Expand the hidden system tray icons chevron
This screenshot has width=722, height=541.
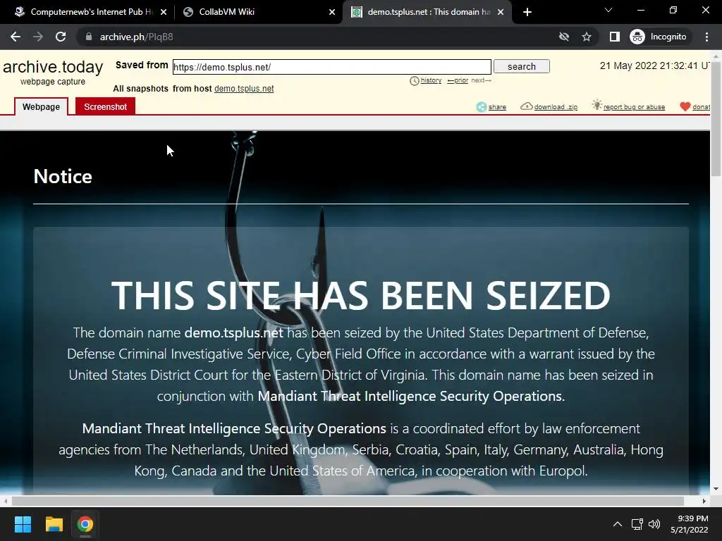click(x=618, y=524)
